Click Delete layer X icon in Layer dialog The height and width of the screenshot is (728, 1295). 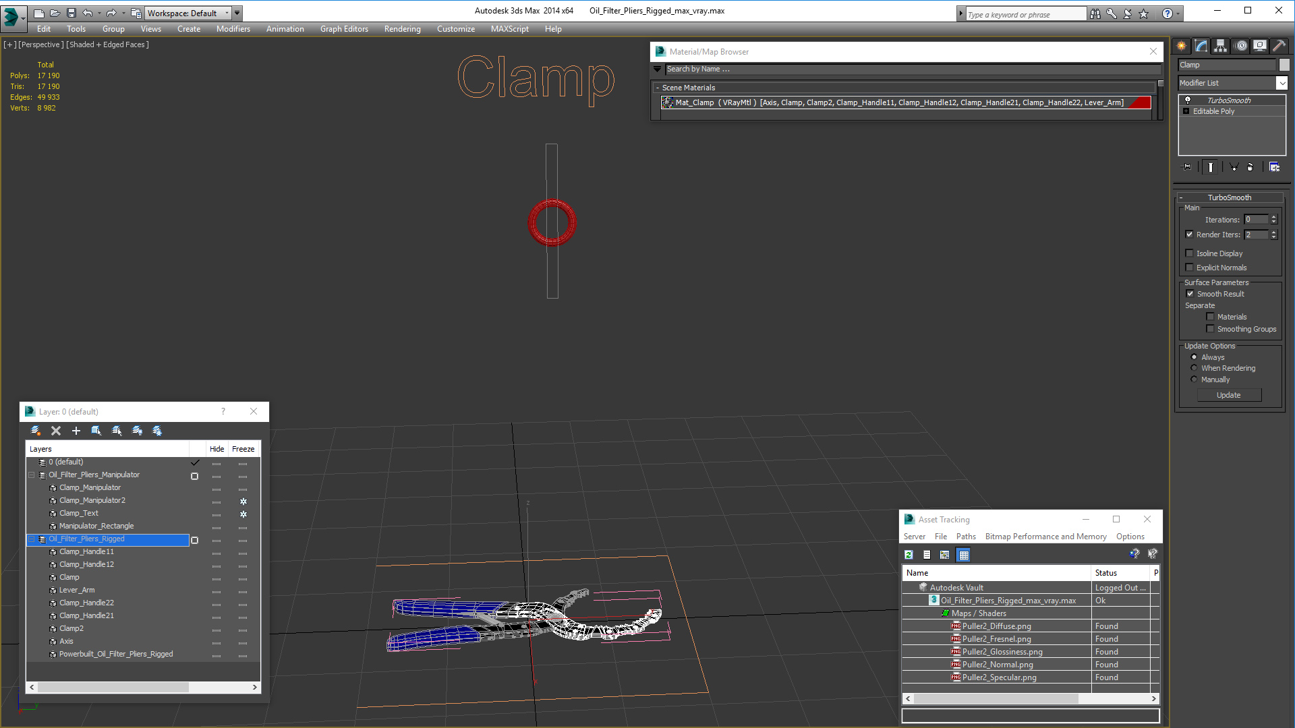[56, 431]
